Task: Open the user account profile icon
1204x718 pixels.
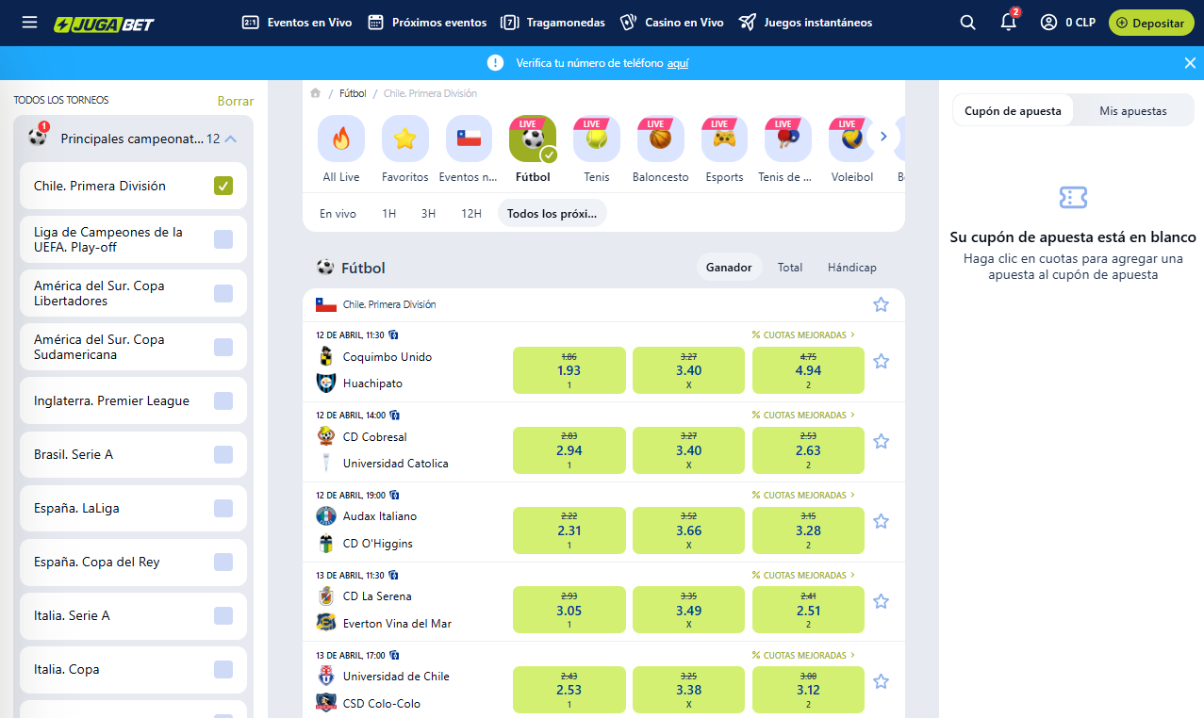Action: coord(1048,23)
